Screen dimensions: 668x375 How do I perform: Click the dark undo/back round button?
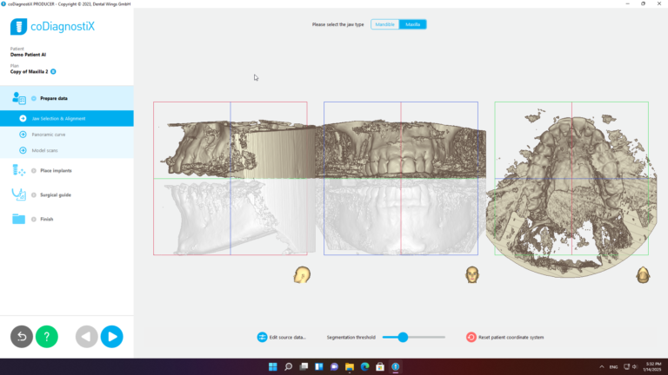[22, 337]
